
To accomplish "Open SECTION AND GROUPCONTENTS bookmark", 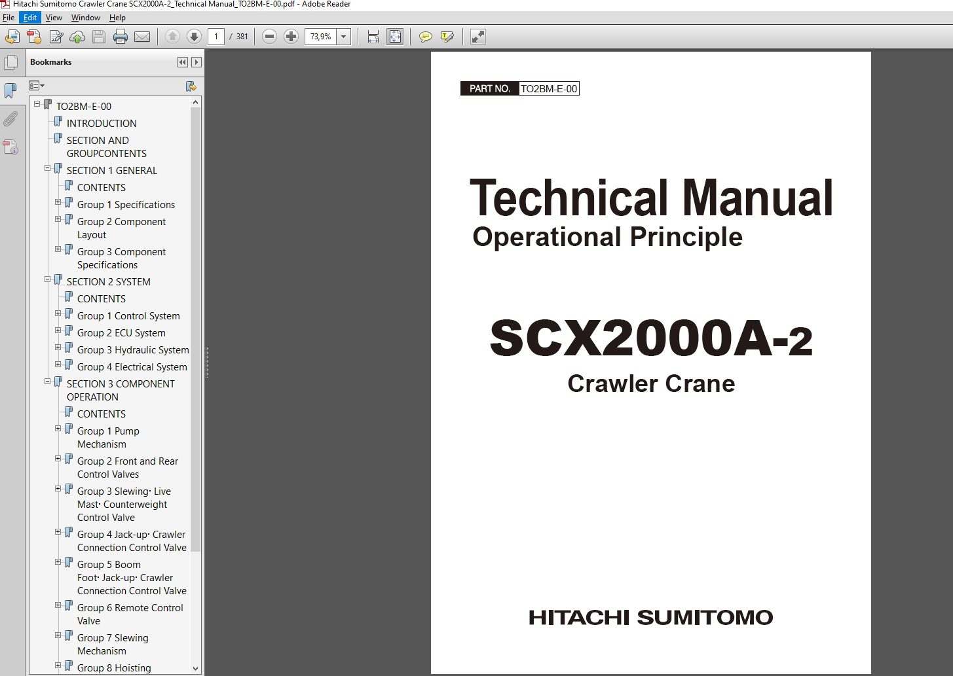I will click(107, 147).
